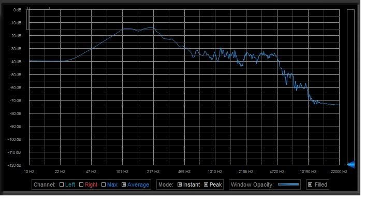Click the '-120 dB' axis label
This screenshot has height=199, width=365.
tap(14, 165)
